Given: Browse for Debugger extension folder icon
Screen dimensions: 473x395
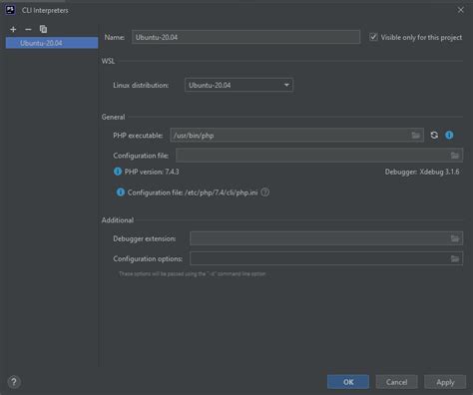Looking at the screenshot, I should 455,238.
